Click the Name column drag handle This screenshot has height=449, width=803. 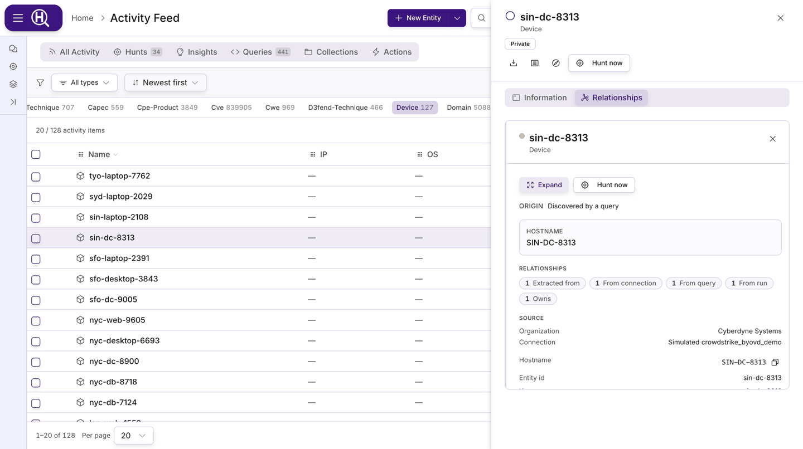[x=81, y=154]
